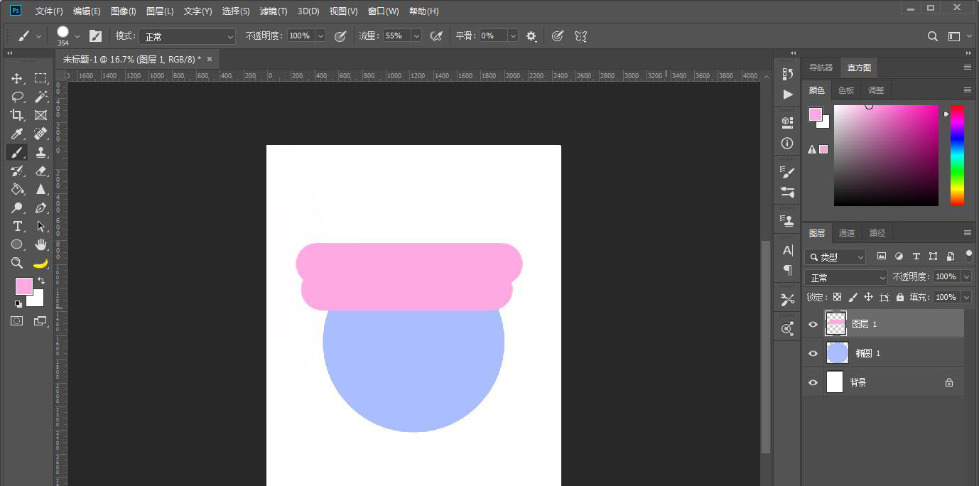Open the Actions play panel icon

coord(787,94)
